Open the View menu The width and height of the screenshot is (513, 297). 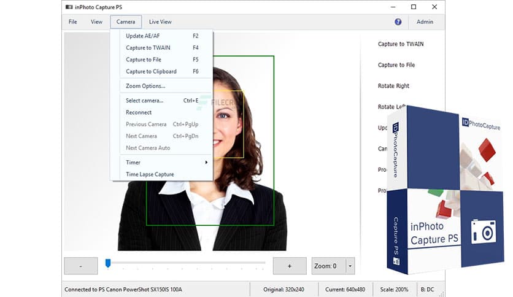click(x=96, y=22)
